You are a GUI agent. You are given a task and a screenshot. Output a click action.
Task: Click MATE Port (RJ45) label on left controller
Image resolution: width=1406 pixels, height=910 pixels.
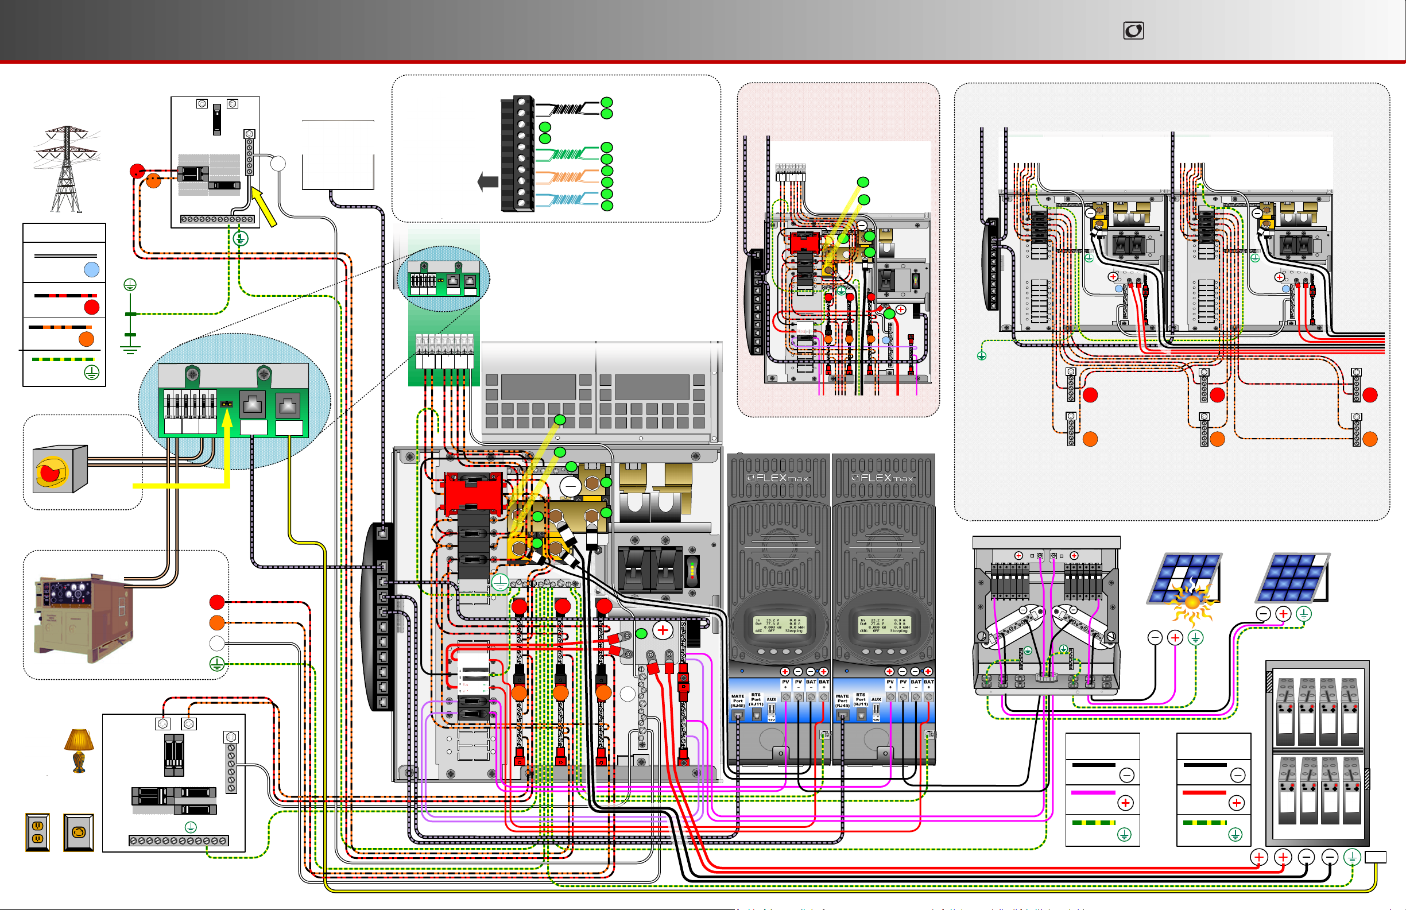(738, 701)
